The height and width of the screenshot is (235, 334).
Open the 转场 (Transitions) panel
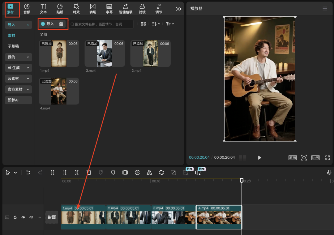point(93,9)
